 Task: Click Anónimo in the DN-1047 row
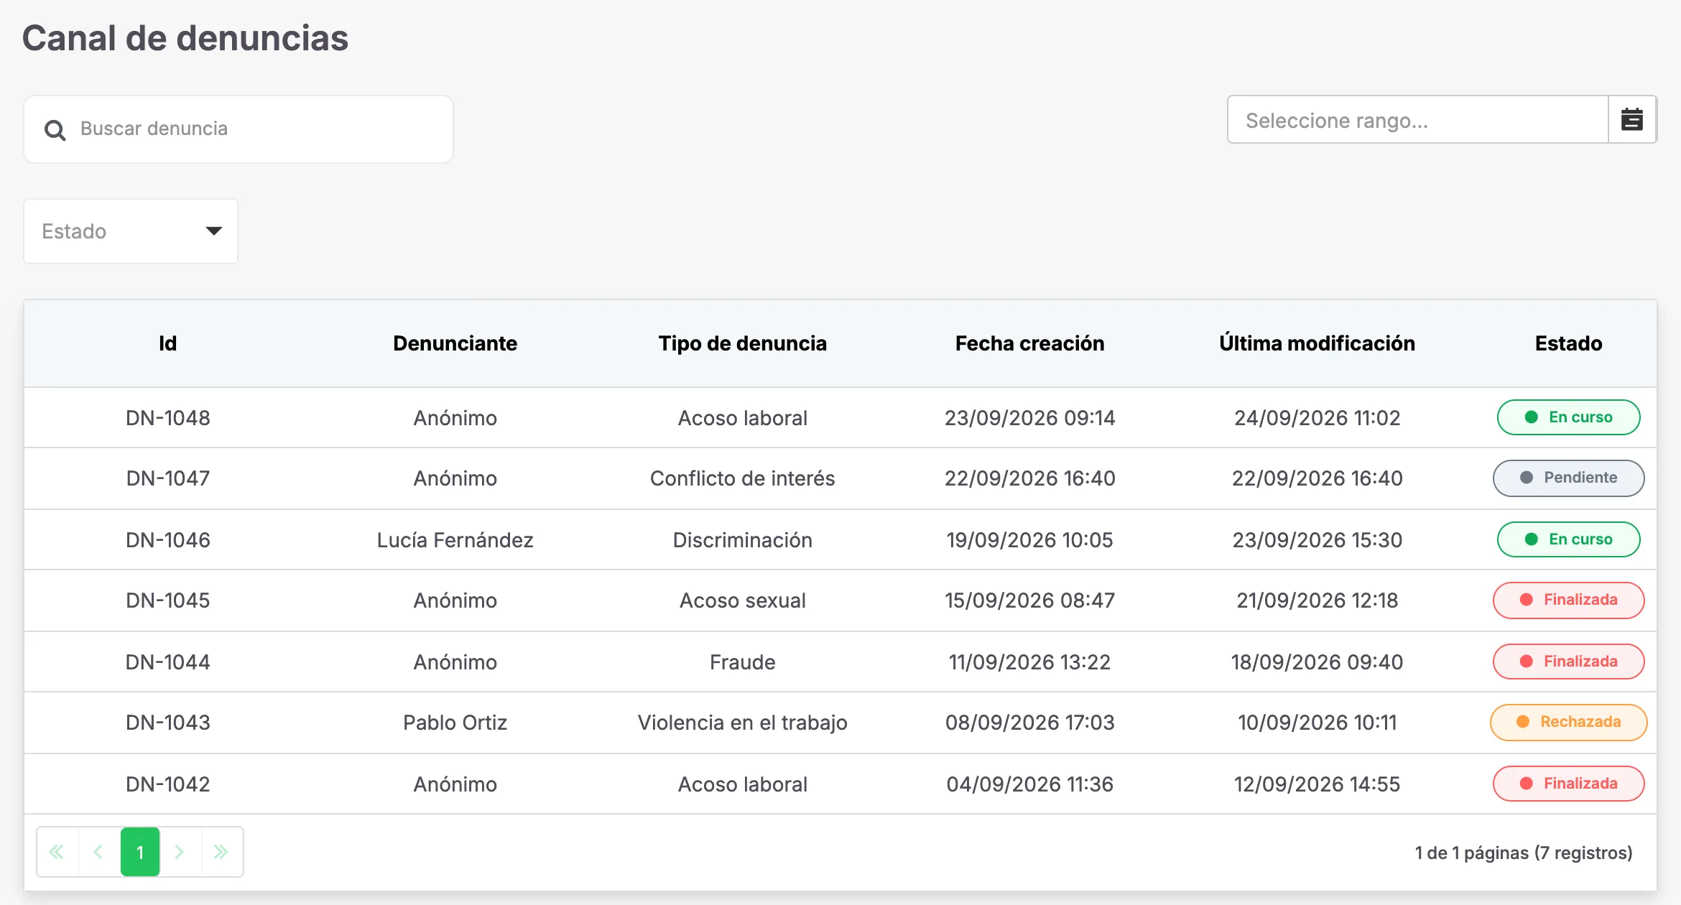point(455,478)
